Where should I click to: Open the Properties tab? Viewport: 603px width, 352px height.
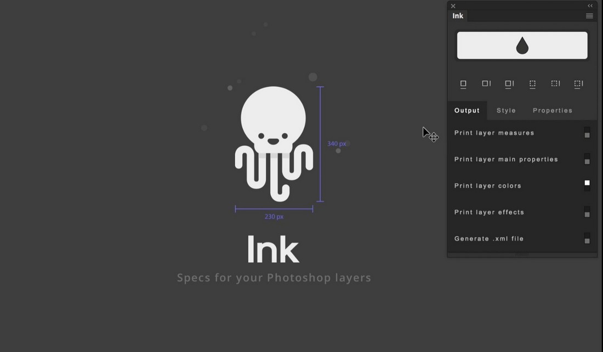pos(552,110)
